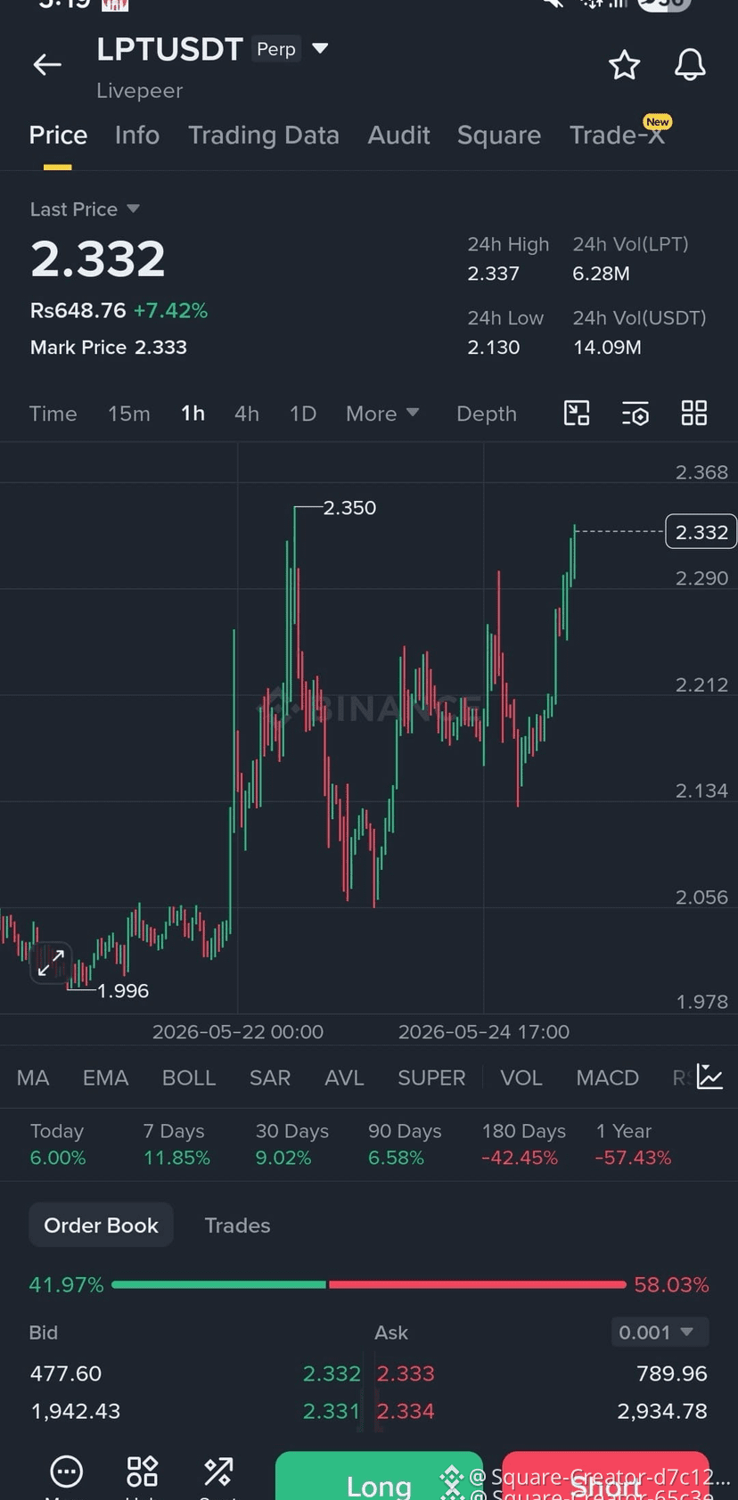Toggle EMA indicator

coord(106,1078)
